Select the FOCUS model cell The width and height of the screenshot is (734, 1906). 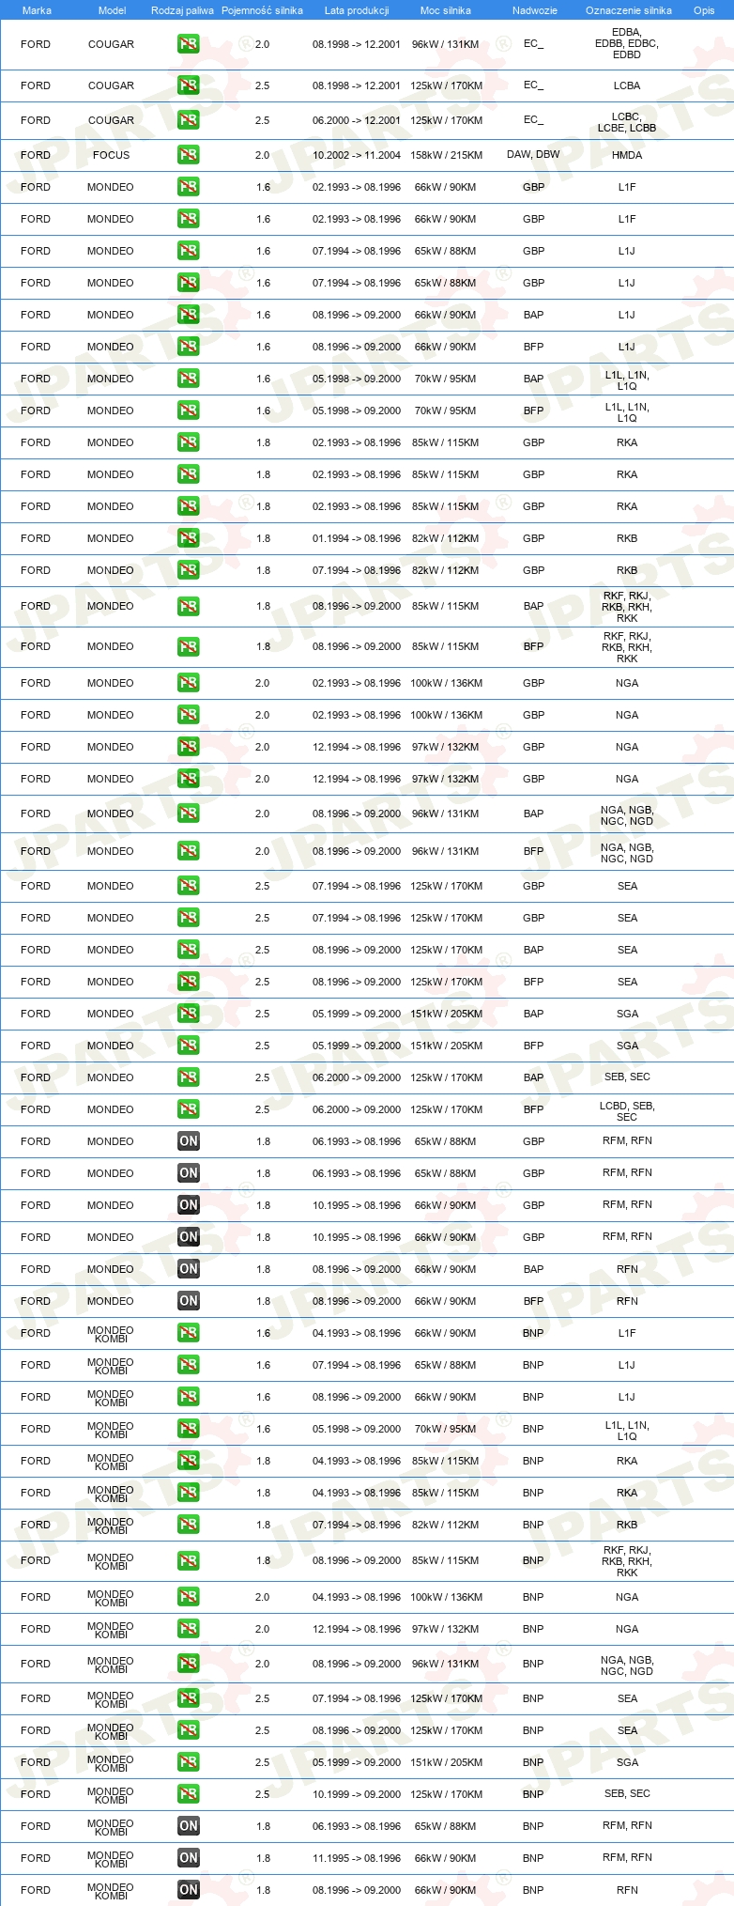pyautogui.click(x=111, y=155)
